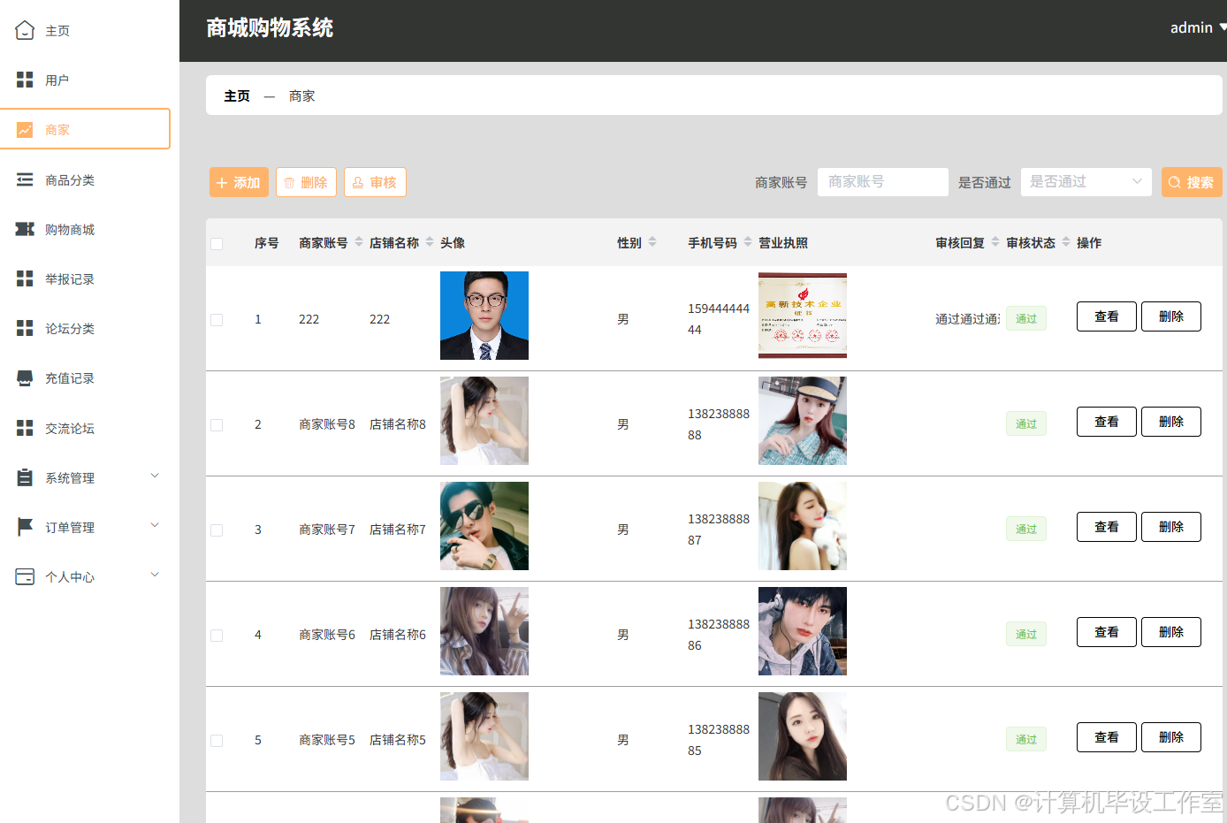
Task: Expand the 订单管理 submenu chevron
Action: (x=155, y=525)
